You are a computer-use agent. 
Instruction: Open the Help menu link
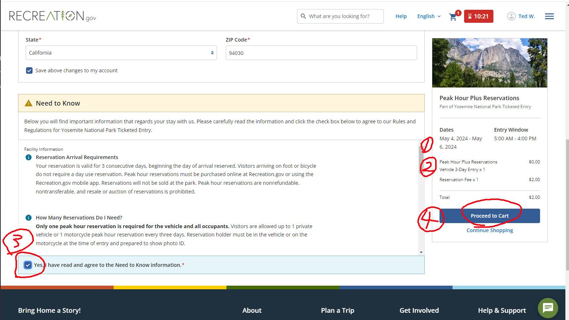(x=401, y=16)
